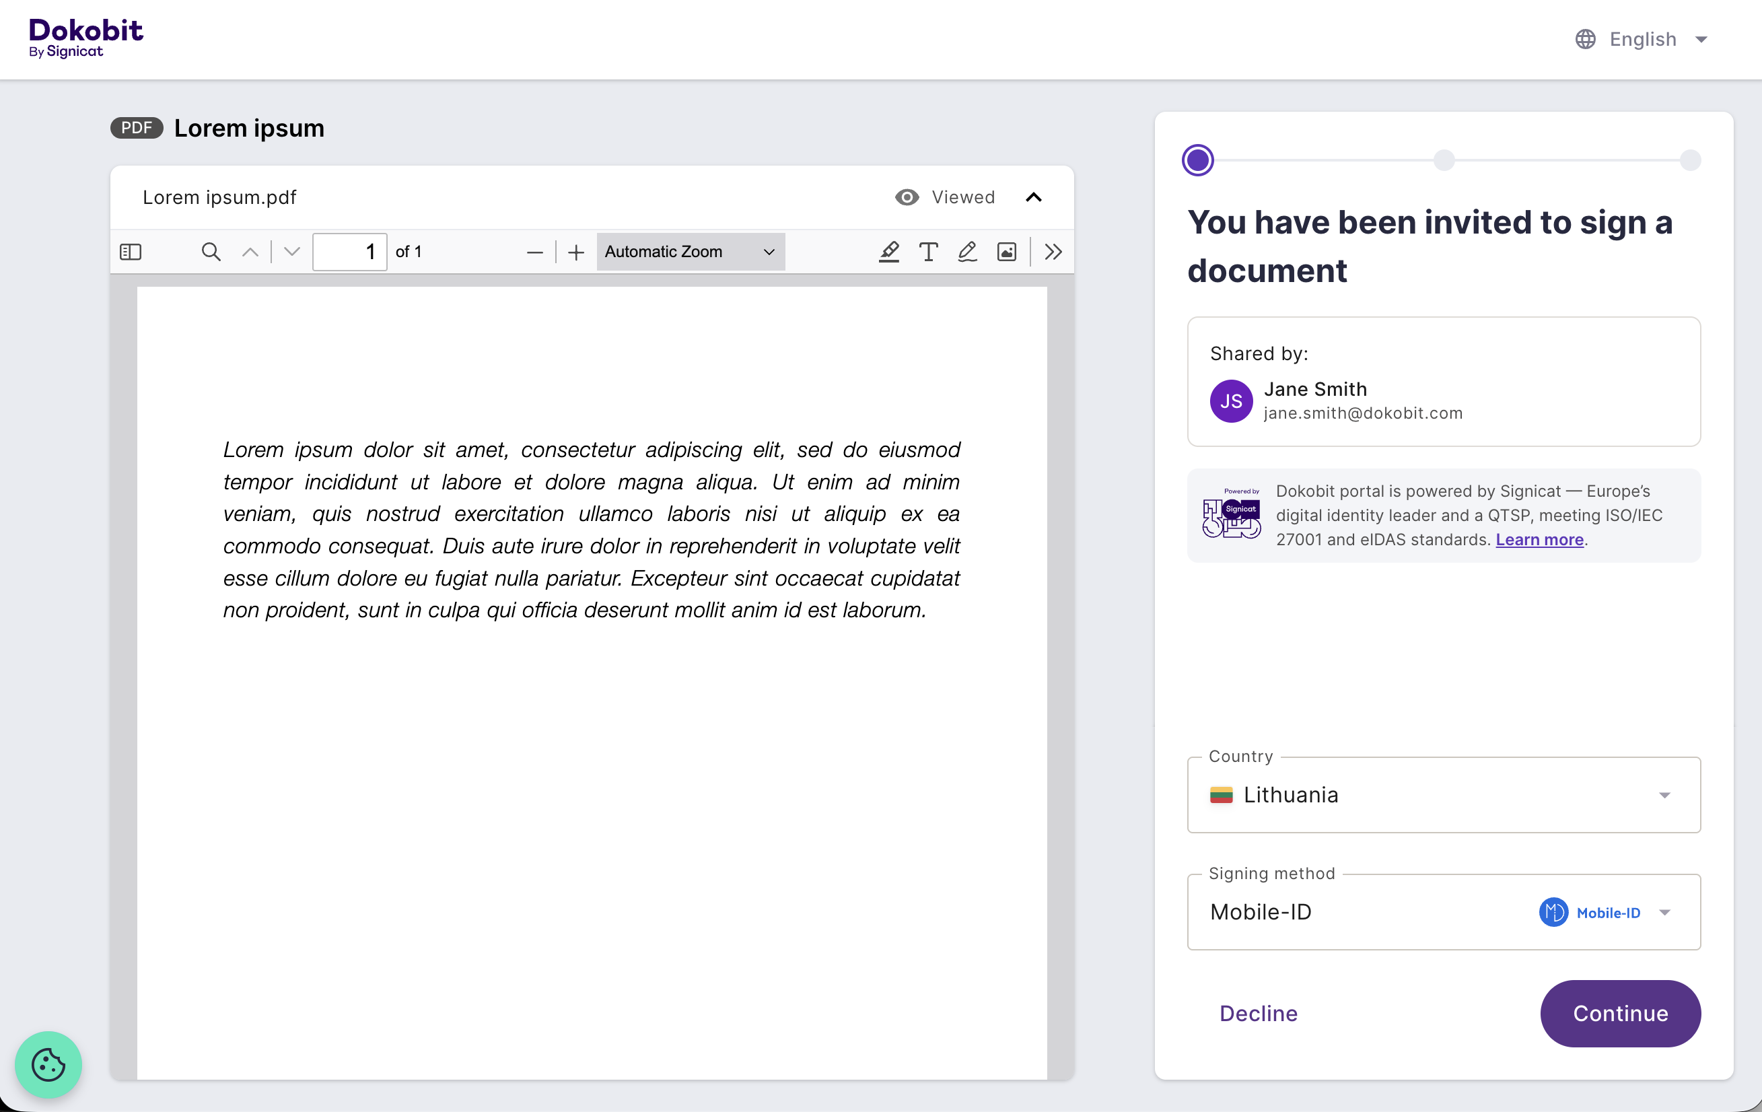Image resolution: width=1762 pixels, height=1112 pixels.
Task: Select the highlight tool
Action: click(x=889, y=252)
